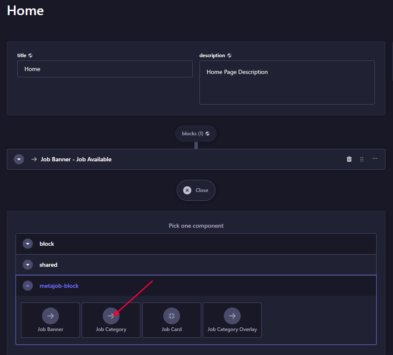The image size is (393, 355).
Task: Pick the Job Category component
Action: click(111, 320)
